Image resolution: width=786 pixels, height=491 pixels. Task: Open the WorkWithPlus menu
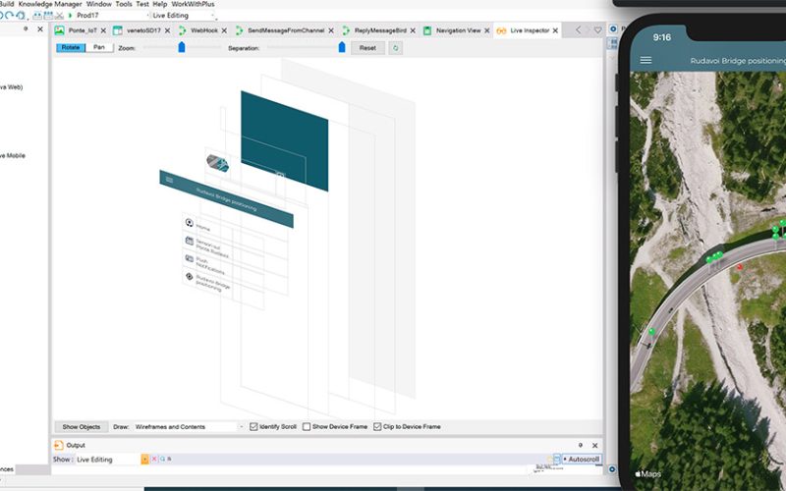tap(193, 4)
